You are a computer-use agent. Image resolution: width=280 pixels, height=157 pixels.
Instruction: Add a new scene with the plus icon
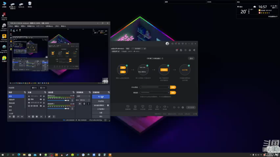[10, 117]
